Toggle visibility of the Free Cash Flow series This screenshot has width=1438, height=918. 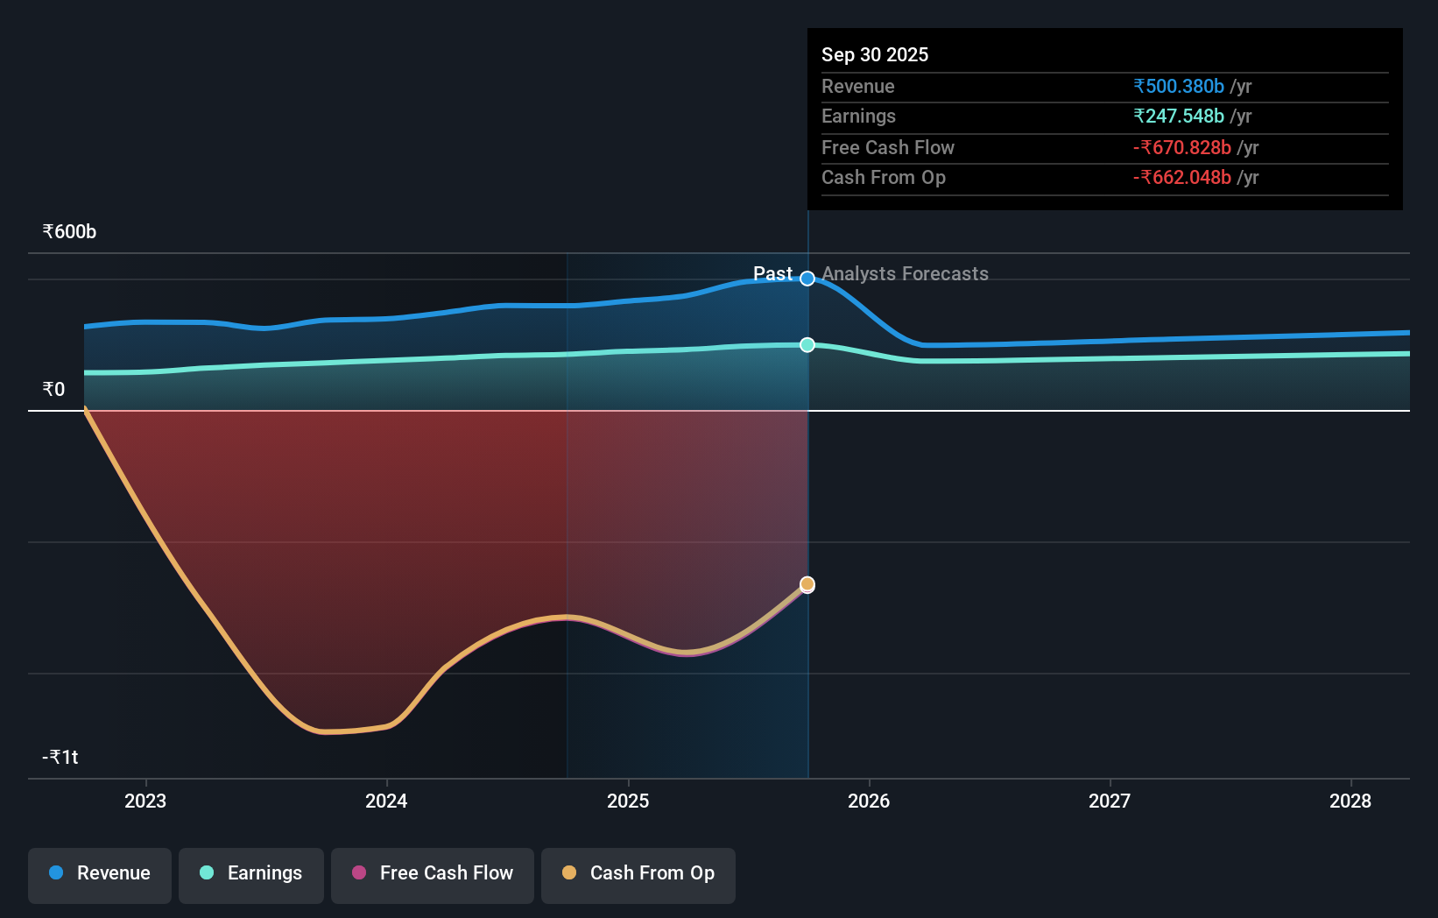click(432, 873)
